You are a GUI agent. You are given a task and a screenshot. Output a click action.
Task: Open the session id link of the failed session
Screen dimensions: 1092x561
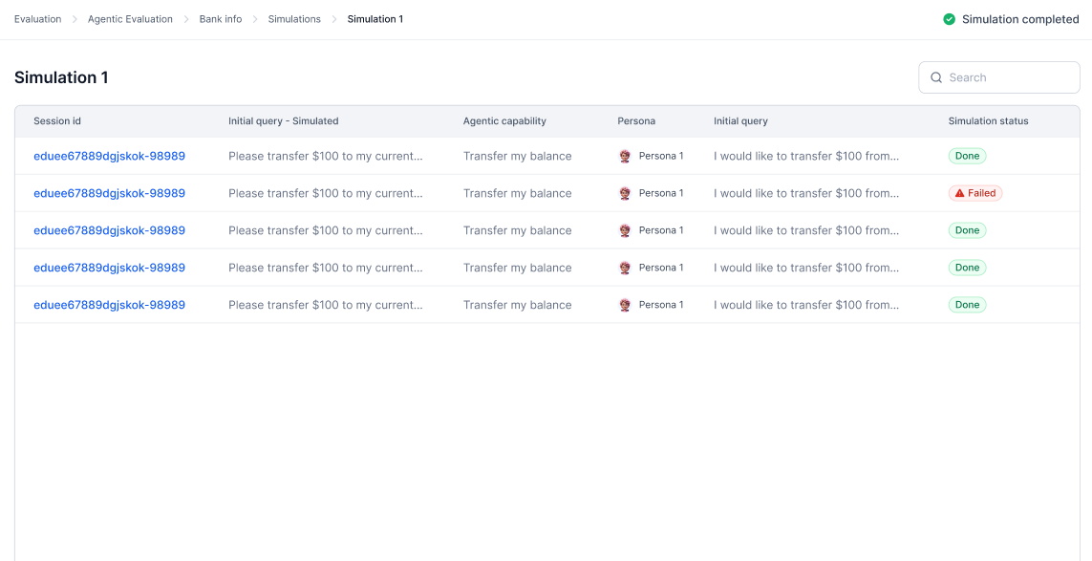pos(109,193)
